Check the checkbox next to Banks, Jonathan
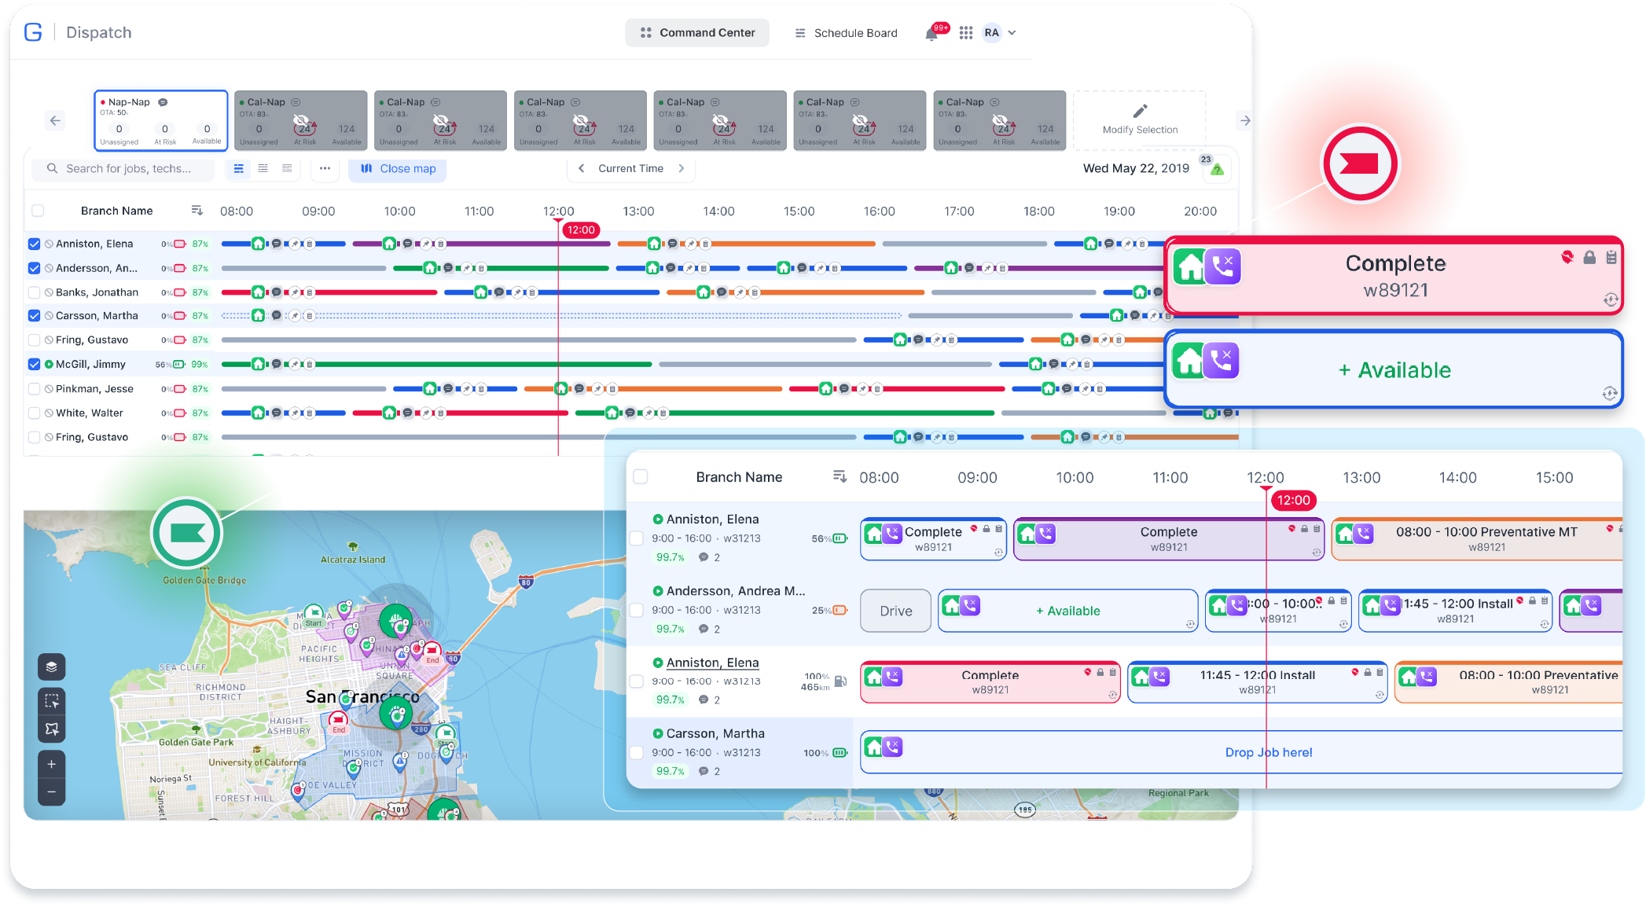This screenshot has width=1646, height=907. tap(34, 292)
